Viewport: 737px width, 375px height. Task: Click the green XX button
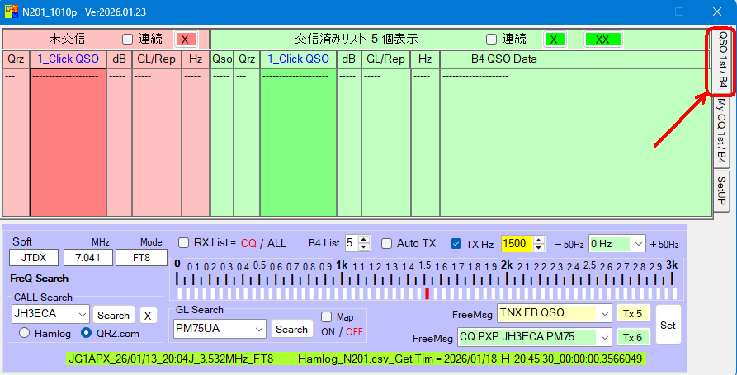602,40
